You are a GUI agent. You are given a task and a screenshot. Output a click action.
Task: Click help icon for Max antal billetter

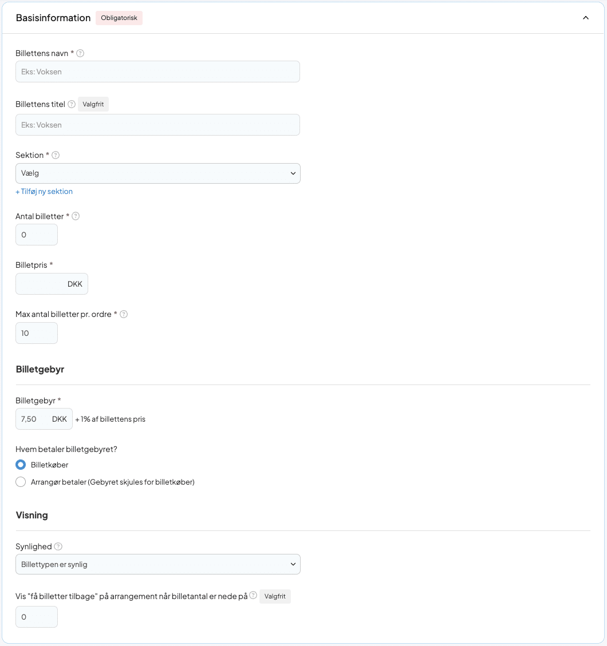[x=124, y=314]
